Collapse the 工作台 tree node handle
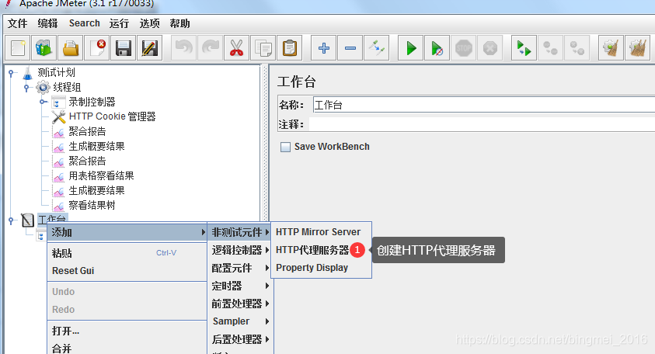Screen dimensions: 655x354 (12, 220)
